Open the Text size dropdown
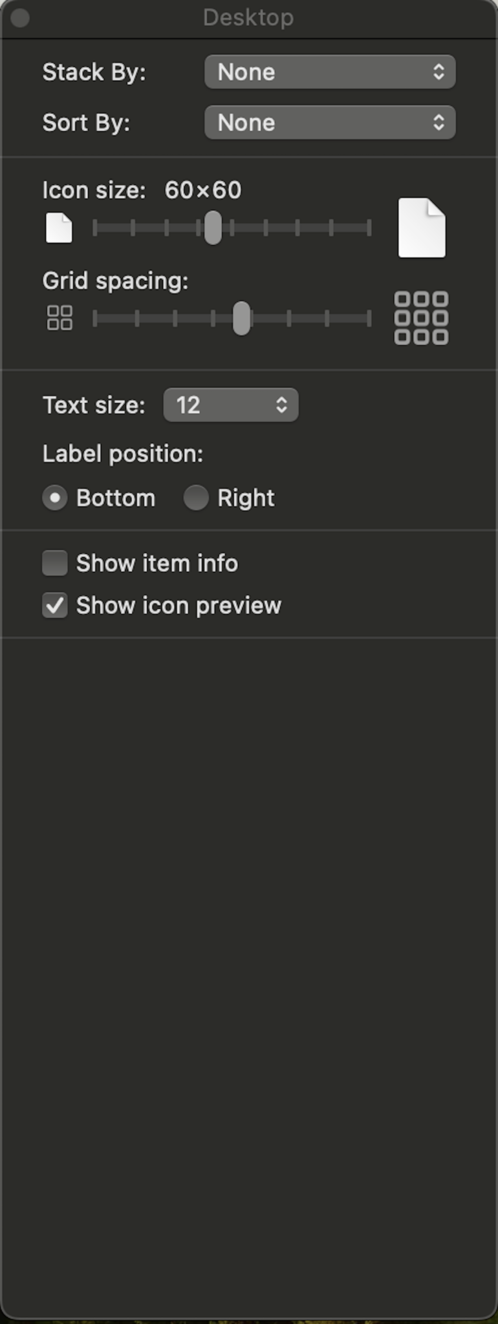 click(x=230, y=405)
